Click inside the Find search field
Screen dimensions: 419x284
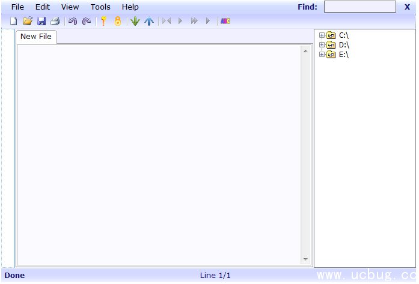359,7
